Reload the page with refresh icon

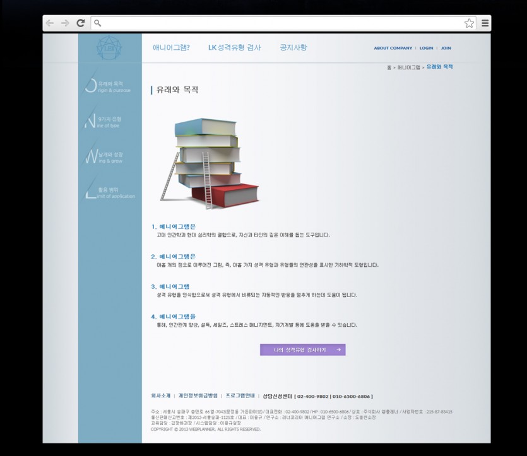click(x=81, y=23)
